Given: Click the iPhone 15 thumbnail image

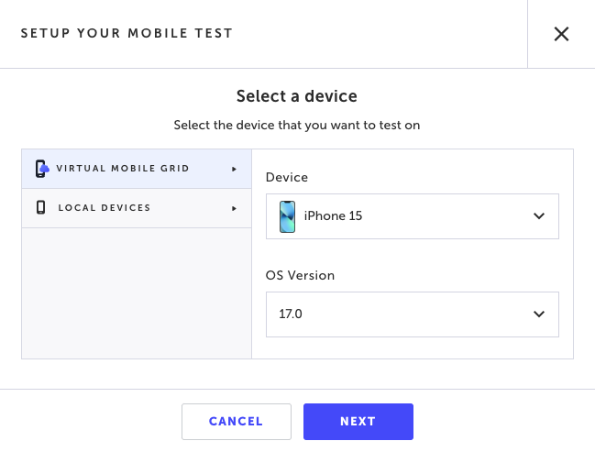Looking at the screenshot, I should pos(287,216).
